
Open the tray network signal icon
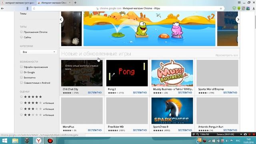209,141
